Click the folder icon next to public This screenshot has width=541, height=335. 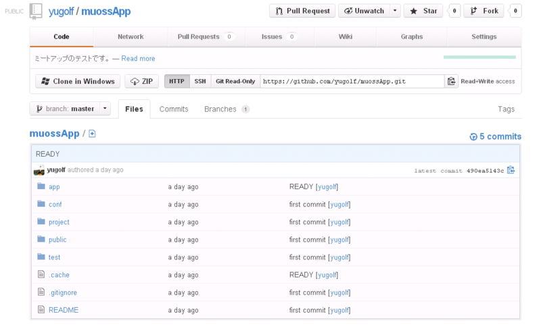[x=41, y=239]
